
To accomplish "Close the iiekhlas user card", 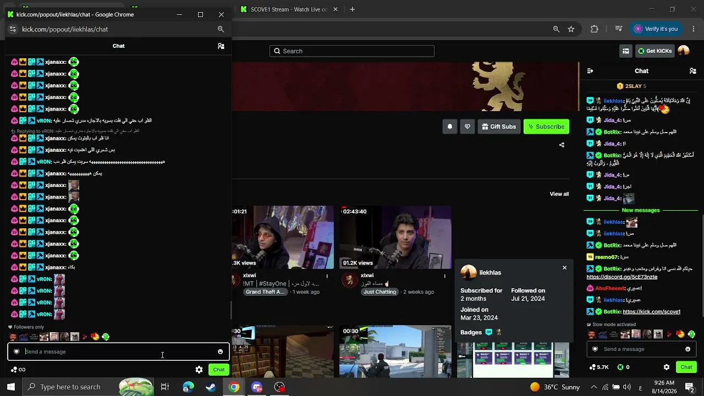I will (x=564, y=268).
